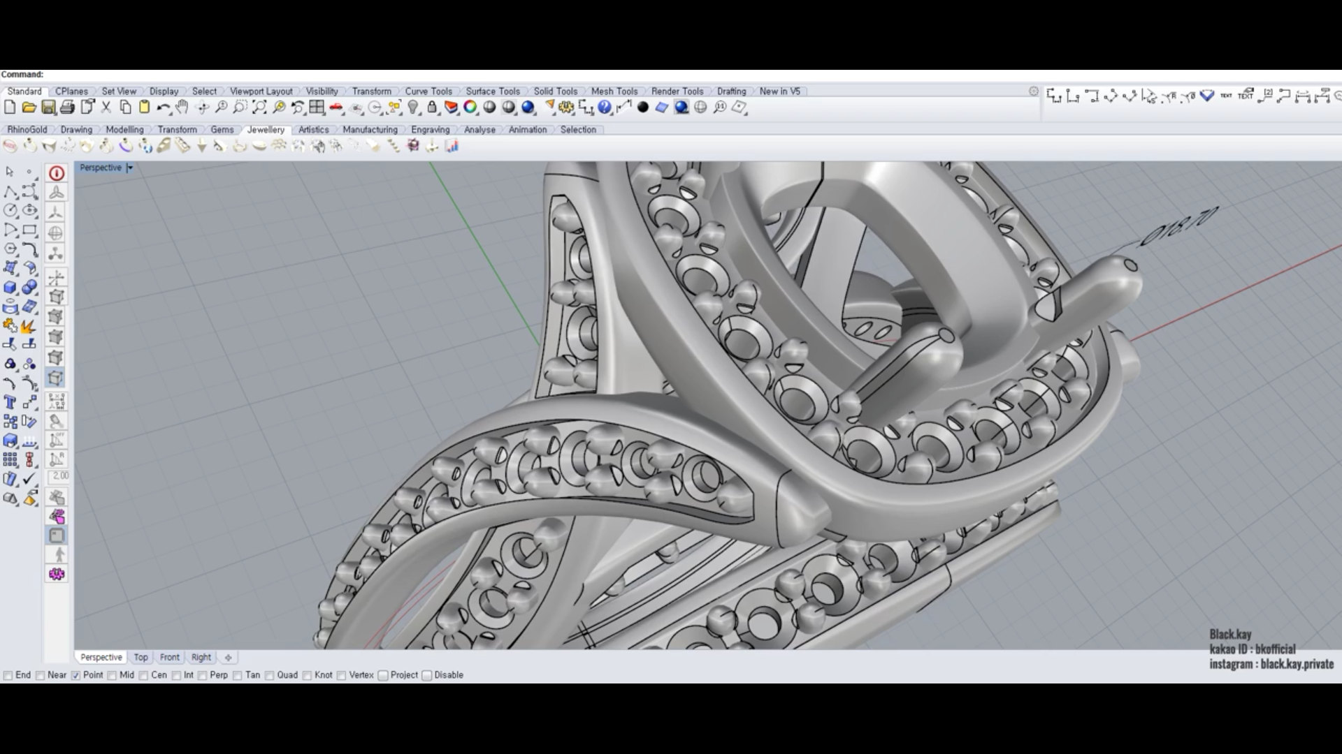Click the Lock objects padlock icon

pyautogui.click(x=432, y=108)
